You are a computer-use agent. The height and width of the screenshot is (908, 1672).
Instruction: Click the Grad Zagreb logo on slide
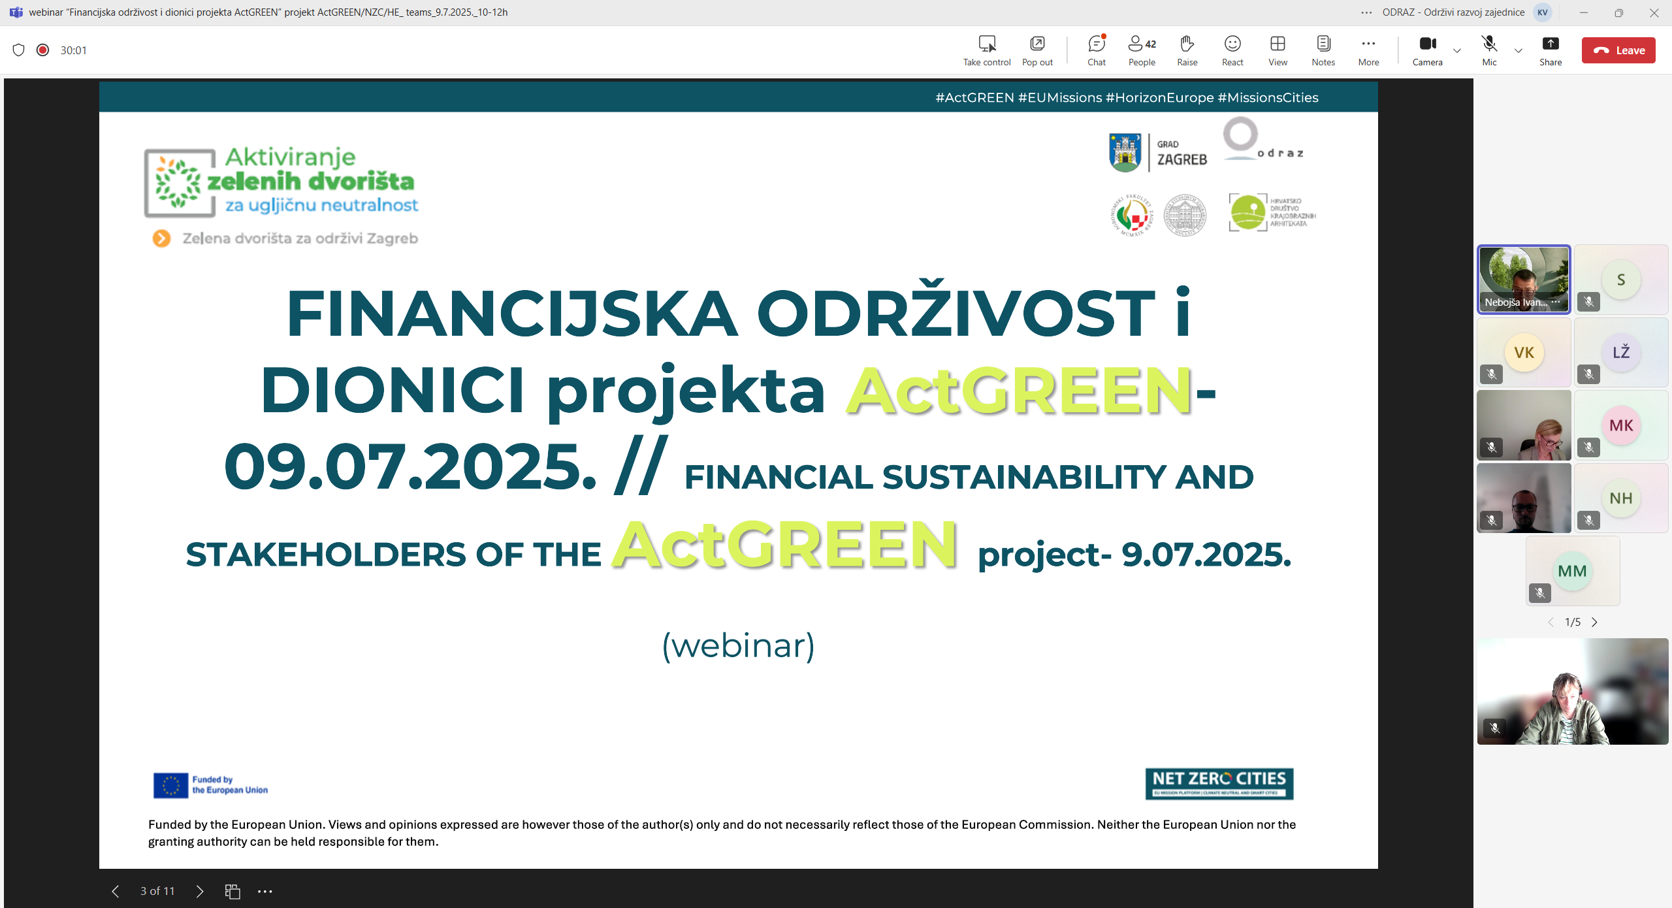pos(1158,152)
